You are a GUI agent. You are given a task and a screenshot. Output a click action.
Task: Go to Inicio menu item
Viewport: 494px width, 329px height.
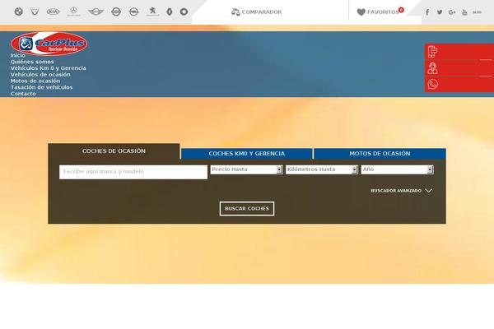17,55
